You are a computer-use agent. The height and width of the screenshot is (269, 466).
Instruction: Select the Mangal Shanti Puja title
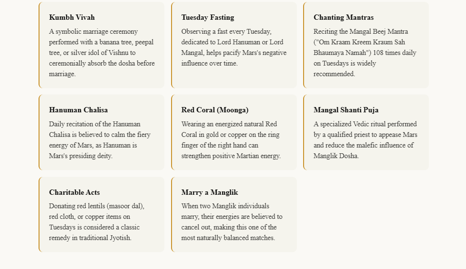(x=346, y=110)
